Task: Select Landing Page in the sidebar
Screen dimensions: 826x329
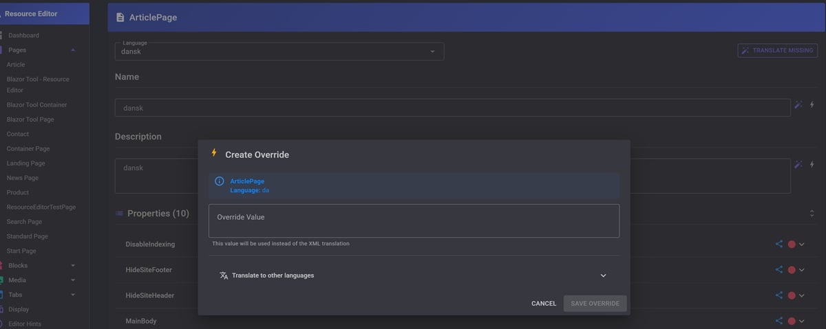Action: point(25,163)
